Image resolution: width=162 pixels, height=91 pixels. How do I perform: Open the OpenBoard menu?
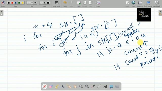pyautogui.click(x=157, y=4)
